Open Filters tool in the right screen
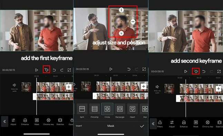223x136 pixels. coord(160,124)
